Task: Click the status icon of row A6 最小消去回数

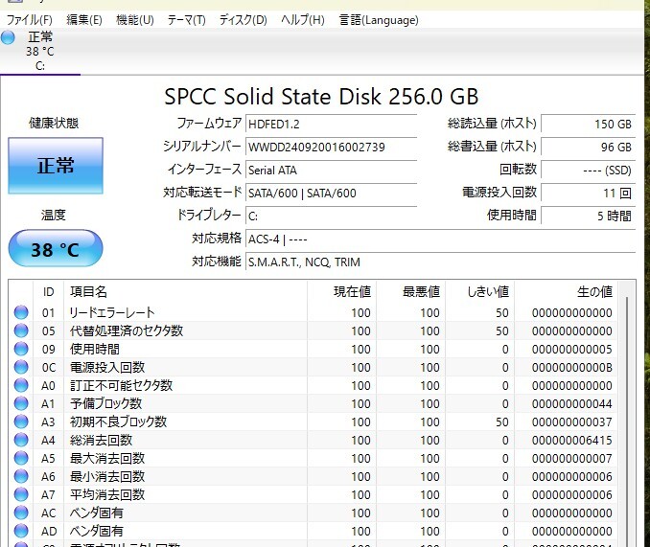Action: 21,477
